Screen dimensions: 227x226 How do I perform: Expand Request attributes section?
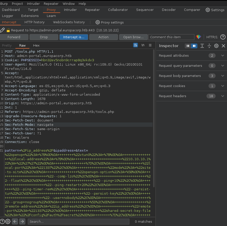(x=223, y=55)
